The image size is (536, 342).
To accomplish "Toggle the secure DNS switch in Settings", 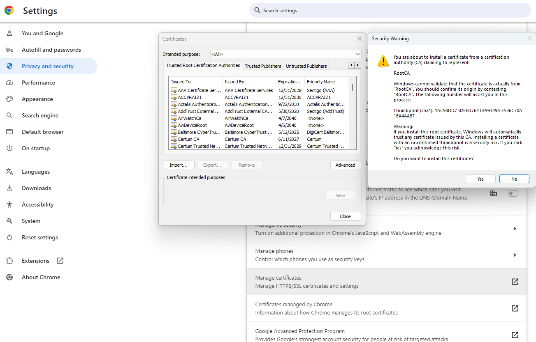I will (x=513, y=193).
